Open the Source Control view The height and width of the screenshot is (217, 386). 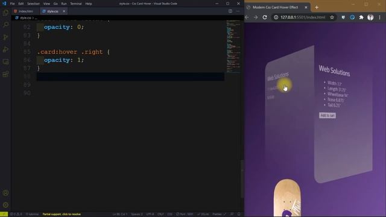(5, 37)
